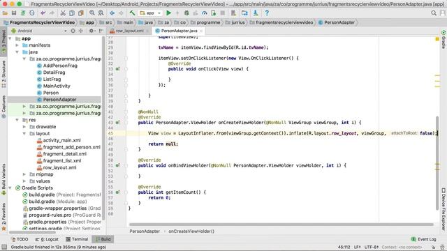The width and height of the screenshot is (447, 251).
Task: Click the Make Project hammer icon
Action: 132,13
